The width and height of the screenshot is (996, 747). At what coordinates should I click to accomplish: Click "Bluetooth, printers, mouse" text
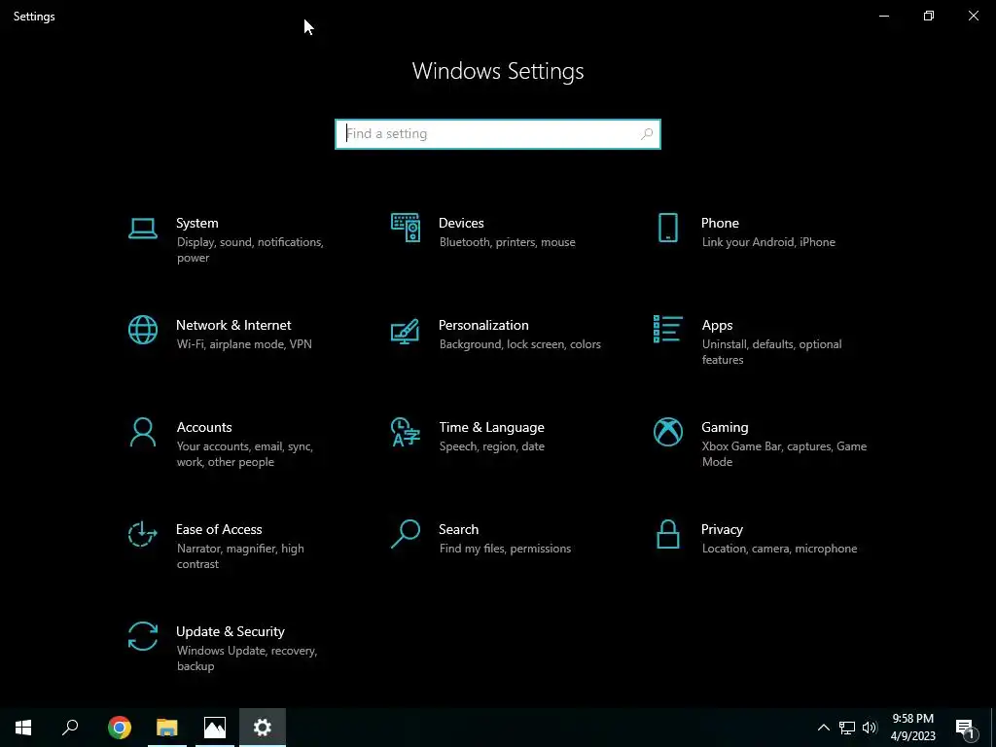(x=507, y=242)
